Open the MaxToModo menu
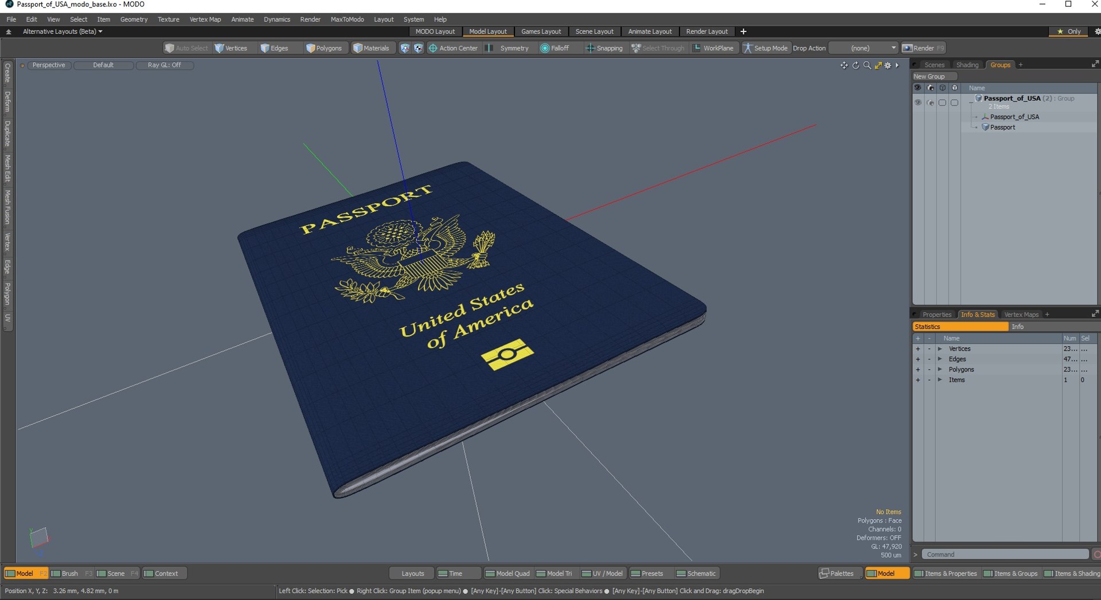1101x600 pixels. click(x=347, y=19)
